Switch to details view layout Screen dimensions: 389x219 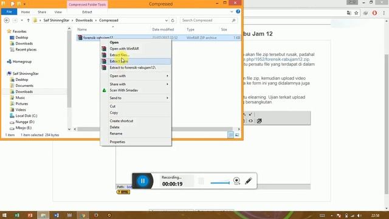click(230, 135)
